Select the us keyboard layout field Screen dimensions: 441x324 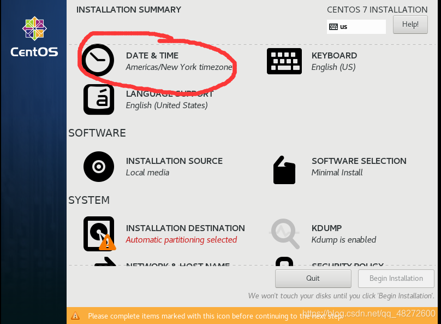pyautogui.click(x=356, y=27)
